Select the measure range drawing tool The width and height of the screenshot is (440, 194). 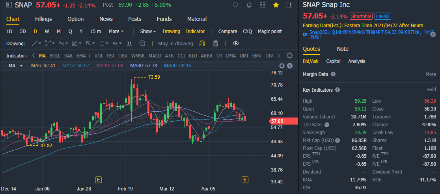tap(102, 43)
